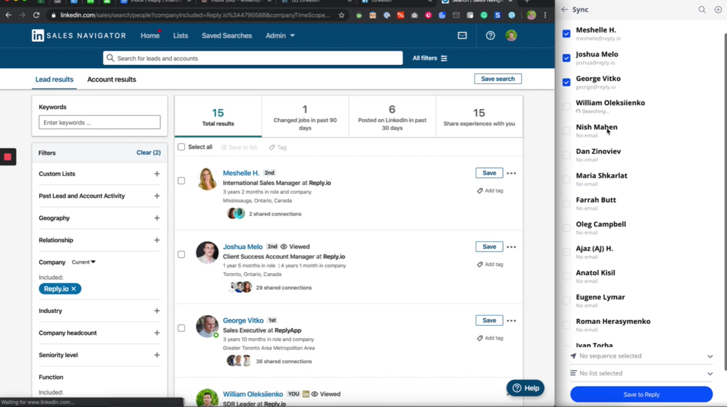The height and width of the screenshot is (407, 727).
Task: Open the Sales Navigator messages envelope icon
Action: coord(462,36)
